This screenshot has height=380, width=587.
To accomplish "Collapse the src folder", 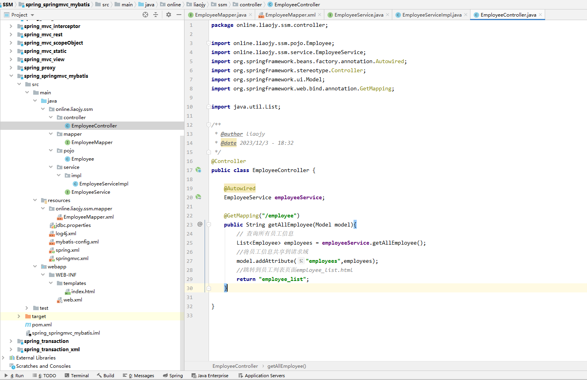I will [19, 84].
